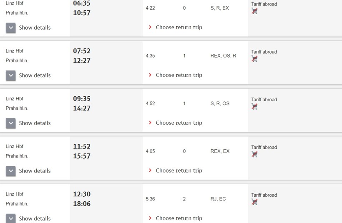The image size is (342, 223).
Task: Click Tariff abroad label on 09:35 row
Action: [264, 100]
